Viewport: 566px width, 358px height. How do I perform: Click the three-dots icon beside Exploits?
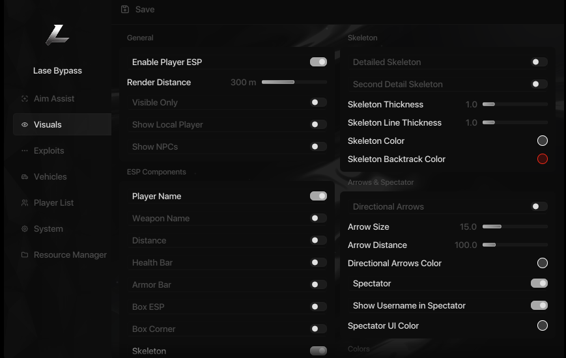[25, 150]
